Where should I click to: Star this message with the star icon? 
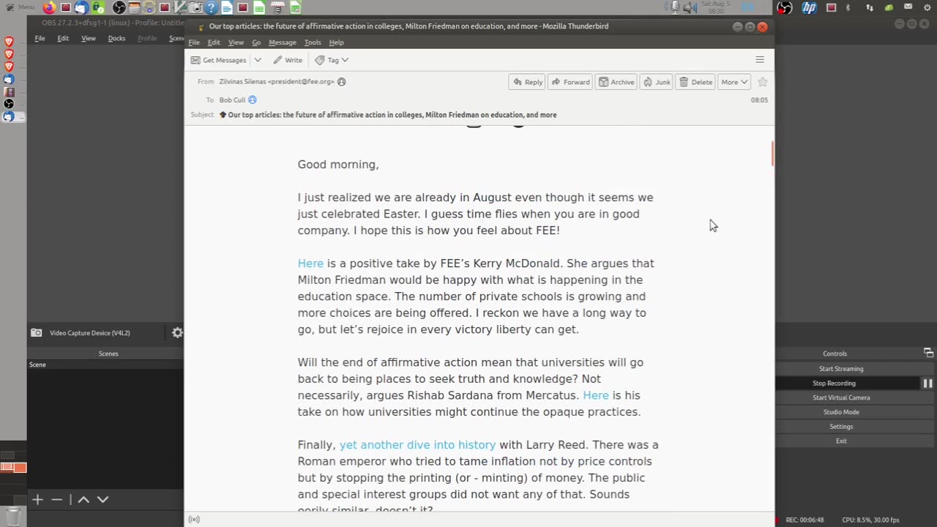pos(762,82)
